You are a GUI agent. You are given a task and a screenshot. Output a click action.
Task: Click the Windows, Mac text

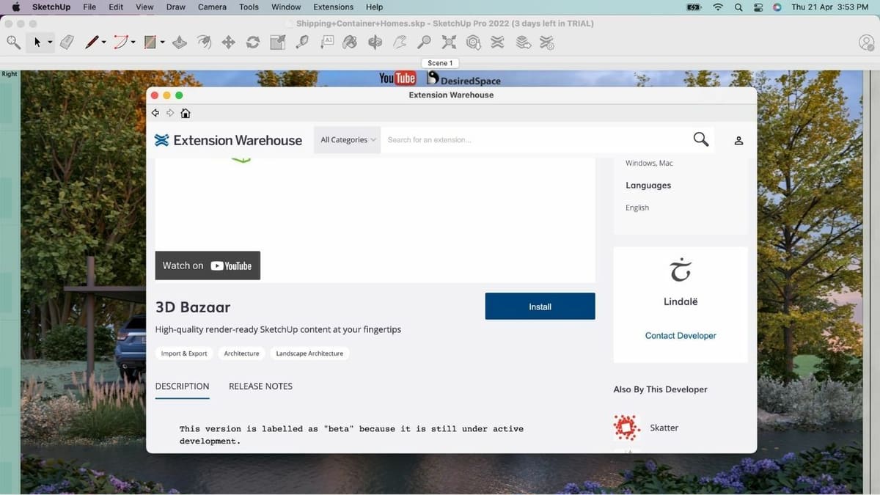click(649, 163)
